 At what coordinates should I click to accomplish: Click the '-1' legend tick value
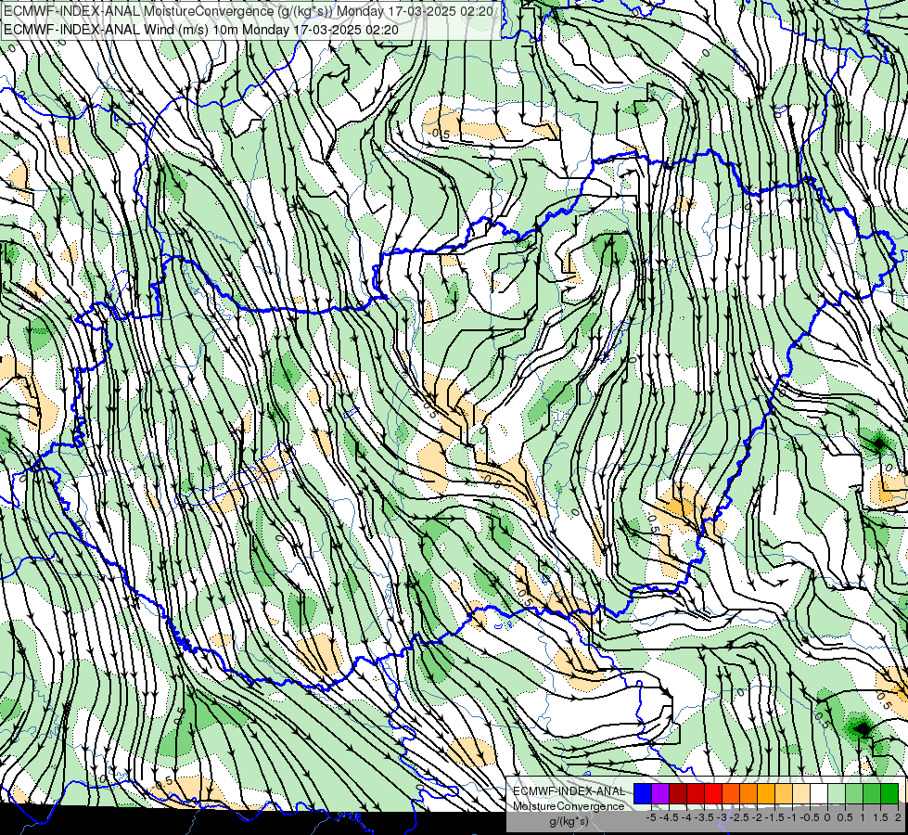point(792,817)
